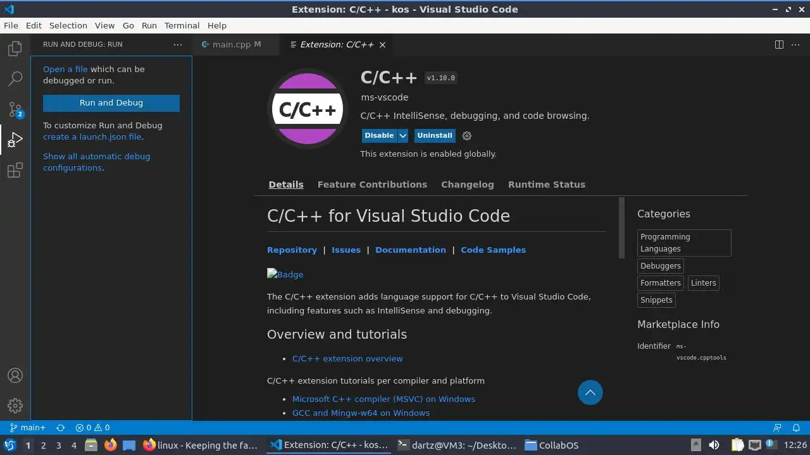Screen dimensions: 810x455
Task: Open the Manage gear in activity bar
Action: click(15, 406)
